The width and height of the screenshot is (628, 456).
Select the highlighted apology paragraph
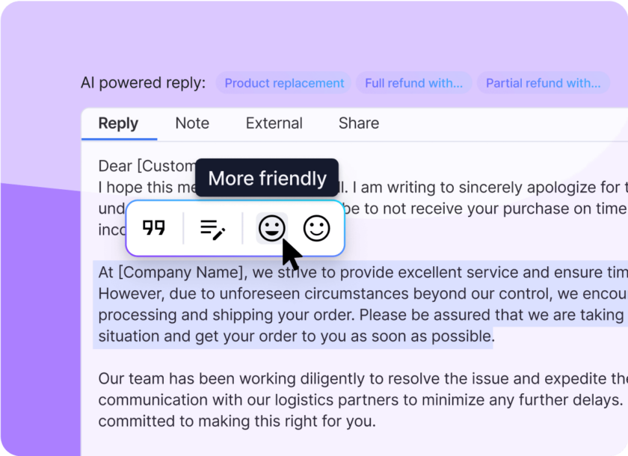[x=314, y=304]
